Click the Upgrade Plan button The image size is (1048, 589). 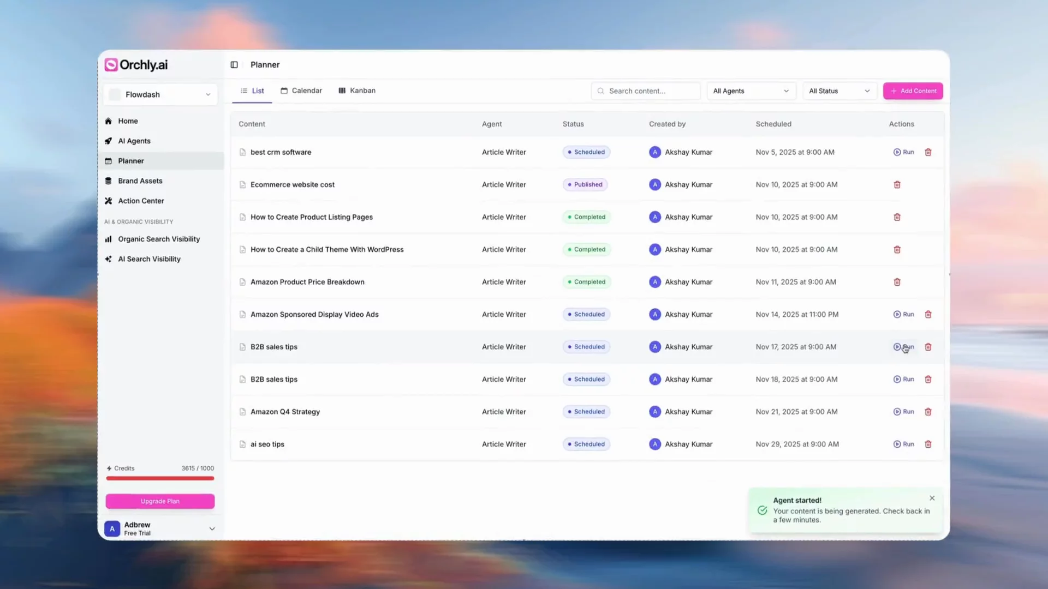[160, 501]
